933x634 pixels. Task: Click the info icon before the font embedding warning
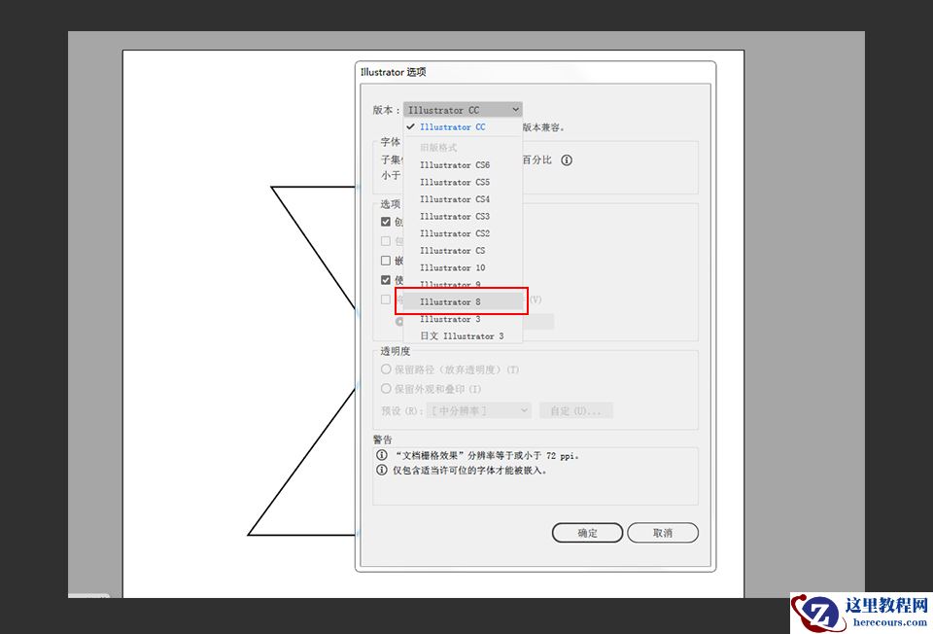pos(384,470)
